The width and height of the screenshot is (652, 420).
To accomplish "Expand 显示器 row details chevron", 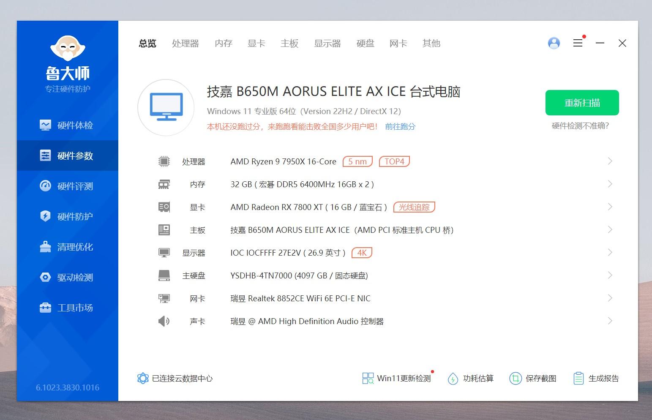I will coord(610,252).
